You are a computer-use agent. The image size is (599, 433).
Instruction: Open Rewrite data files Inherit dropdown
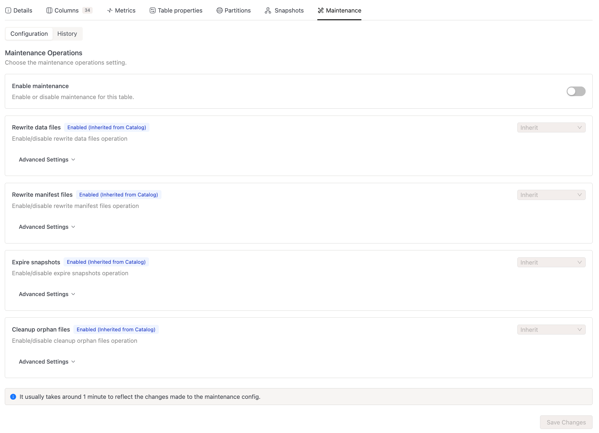pyautogui.click(x=551, y=128)
